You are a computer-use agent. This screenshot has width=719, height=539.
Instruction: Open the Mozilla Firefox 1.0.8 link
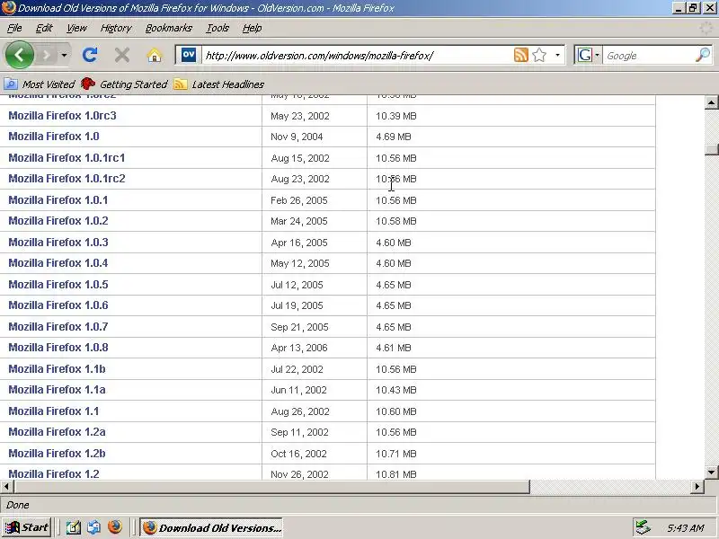pyautogui.click(x=58, y=347)
